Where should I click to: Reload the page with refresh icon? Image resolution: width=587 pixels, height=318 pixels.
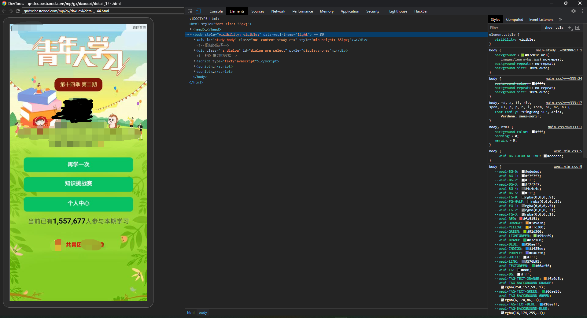tap(18, 11)
